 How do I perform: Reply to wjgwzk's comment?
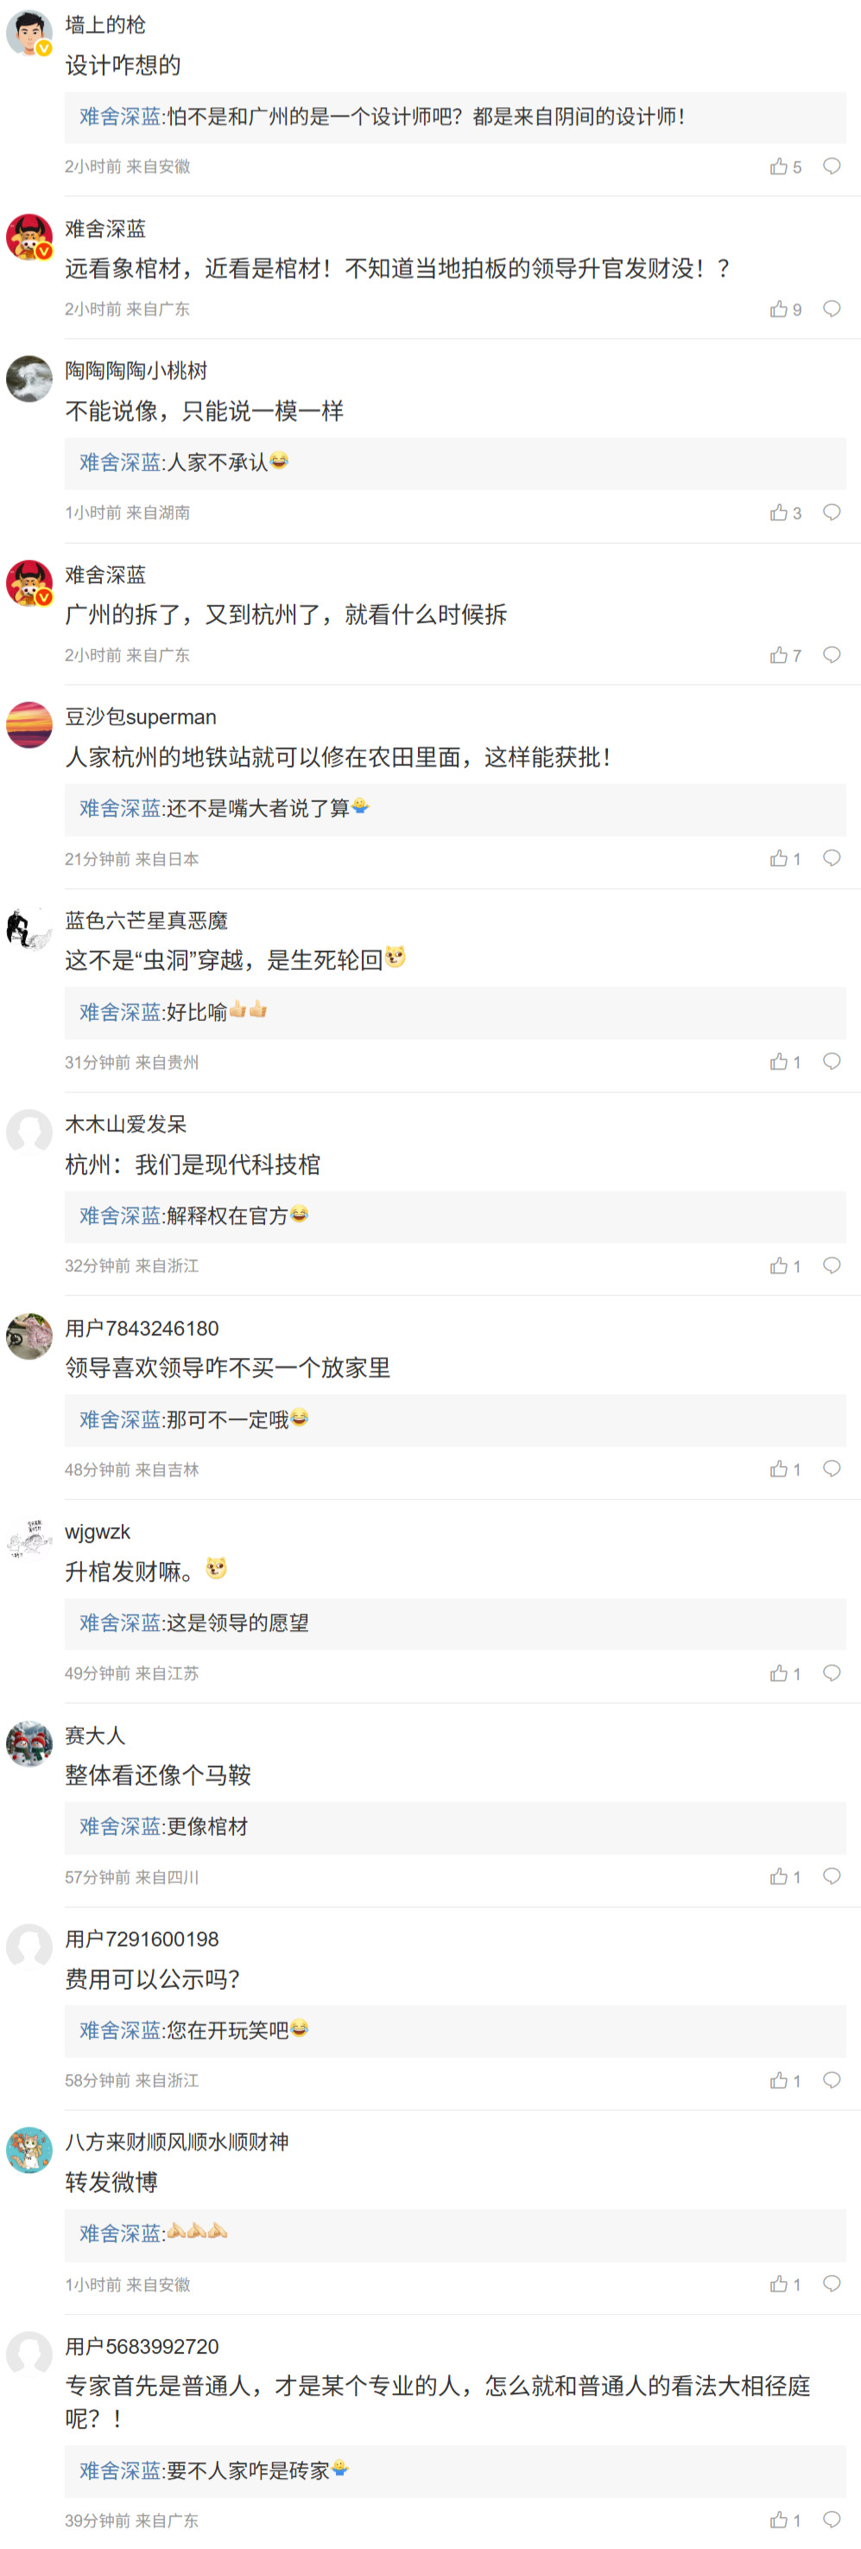[x=832, y=1673]
